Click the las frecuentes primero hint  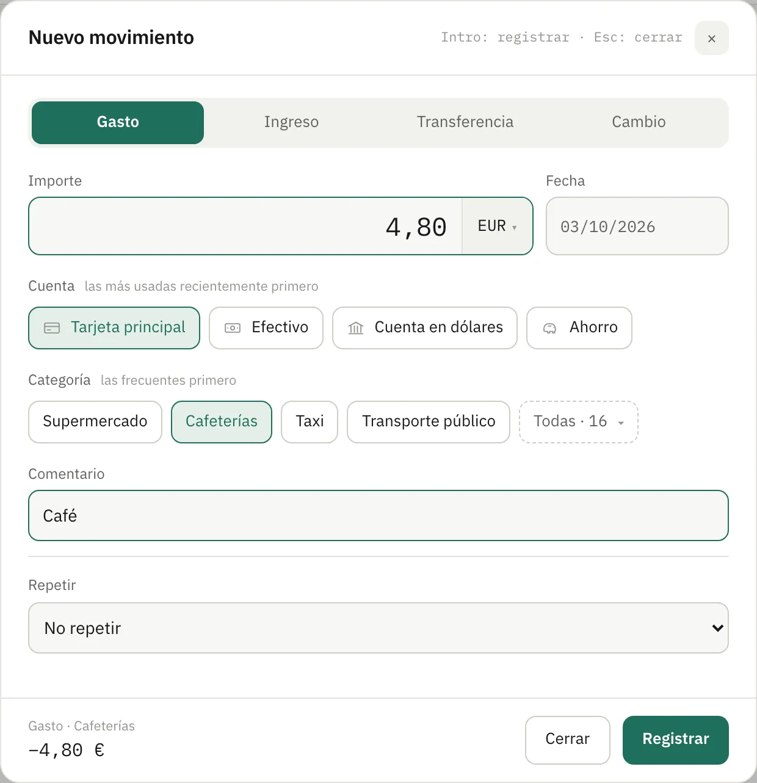coord(168,381)
